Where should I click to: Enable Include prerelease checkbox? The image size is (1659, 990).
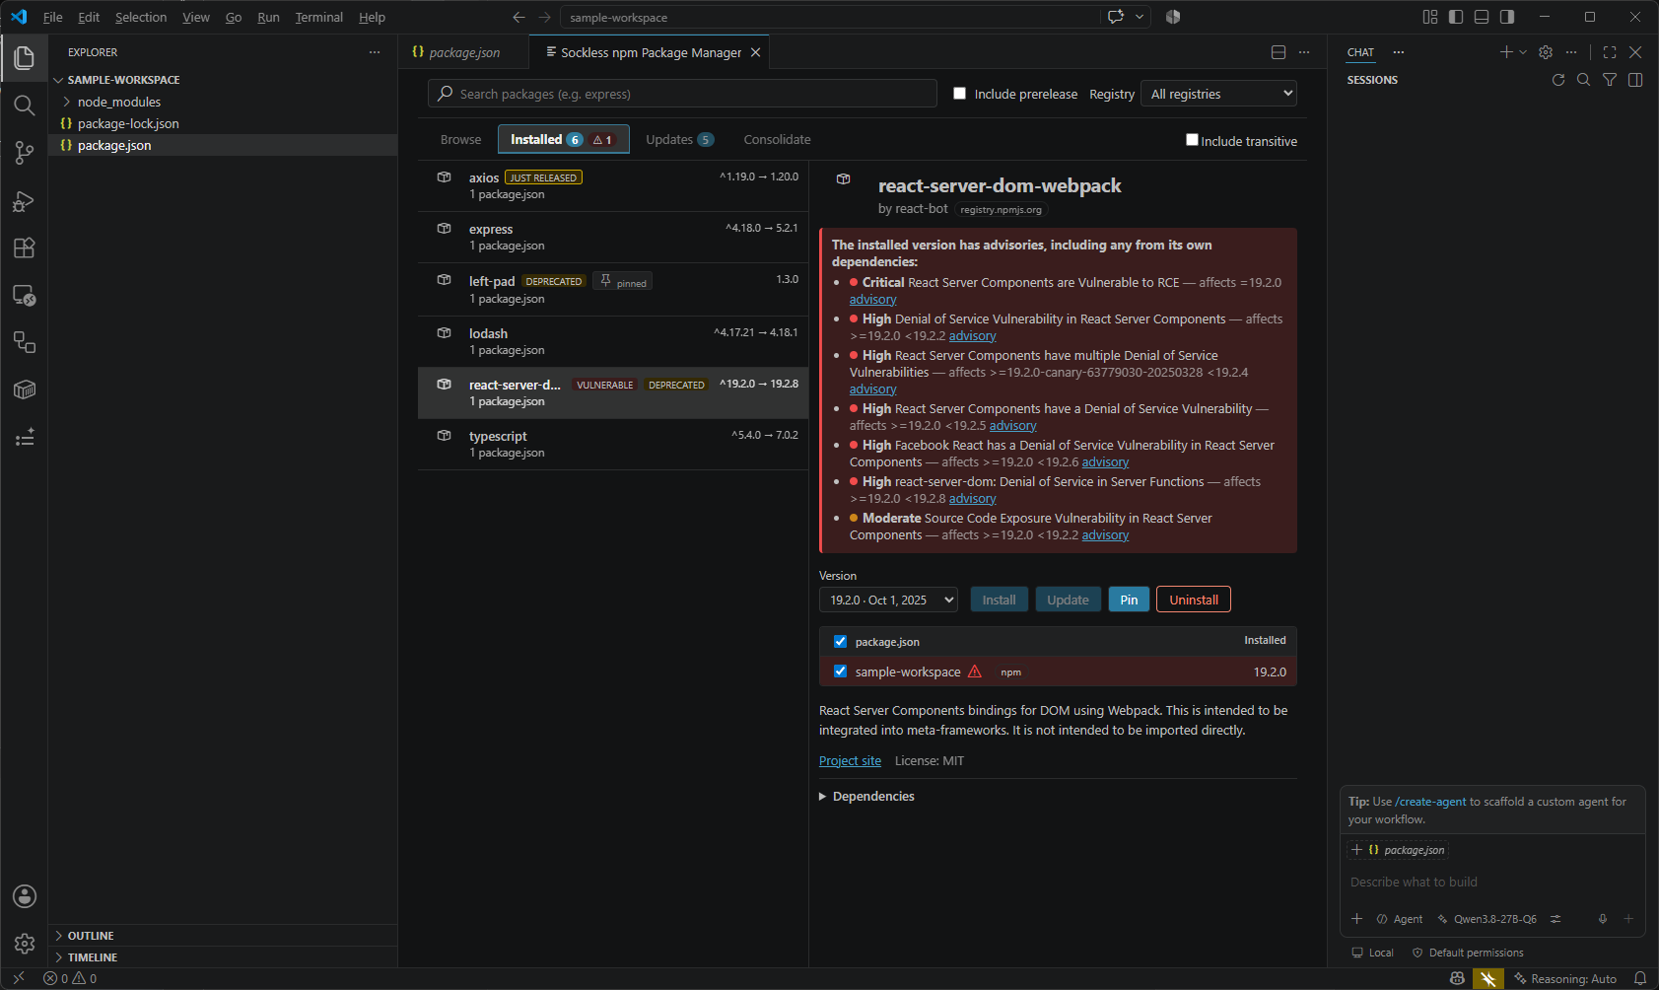tap(959, 94)
